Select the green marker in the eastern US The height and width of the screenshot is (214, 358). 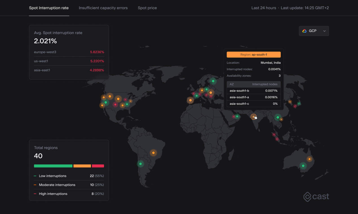click(127, 104)
